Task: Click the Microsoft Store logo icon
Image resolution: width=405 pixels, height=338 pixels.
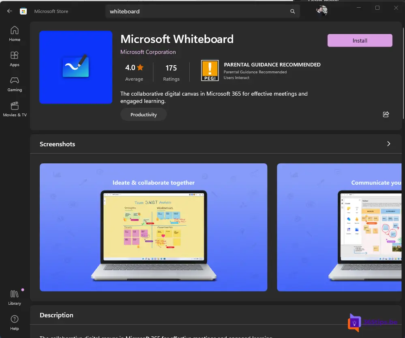Action: pos(24,11)
